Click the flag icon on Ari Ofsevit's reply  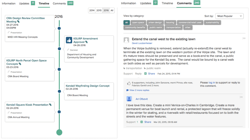coord(241,97)
